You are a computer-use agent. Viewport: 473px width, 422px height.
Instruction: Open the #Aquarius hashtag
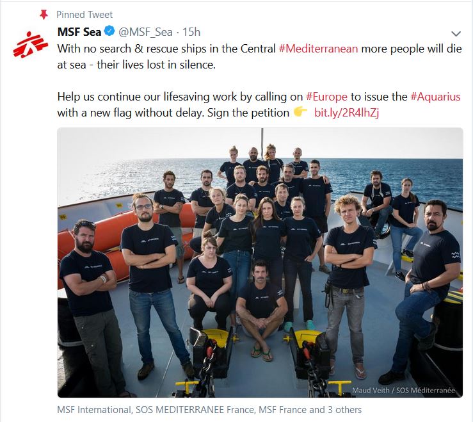[435, 97]
